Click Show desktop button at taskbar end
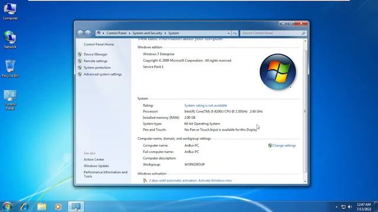The height and width of the screenshot is (212, 378). (376, 207)
